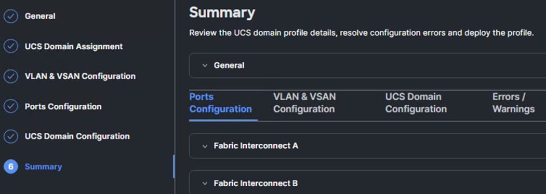
Task: Select the Summary sidebar step label
Action: click(43, 167)
